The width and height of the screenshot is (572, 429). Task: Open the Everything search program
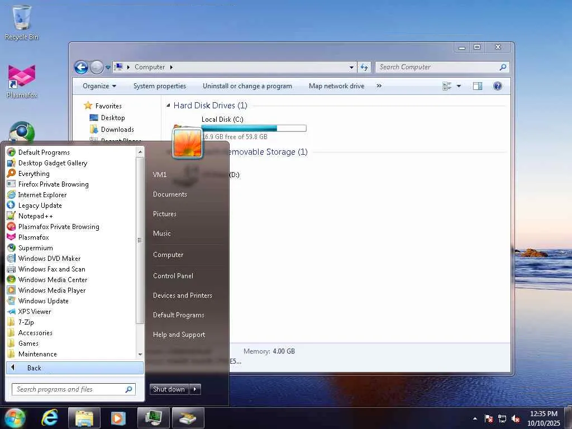tap(28, 173)
